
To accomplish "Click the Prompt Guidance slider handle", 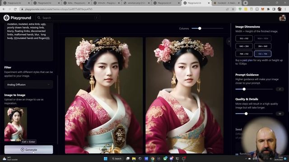I will [244, 89].
